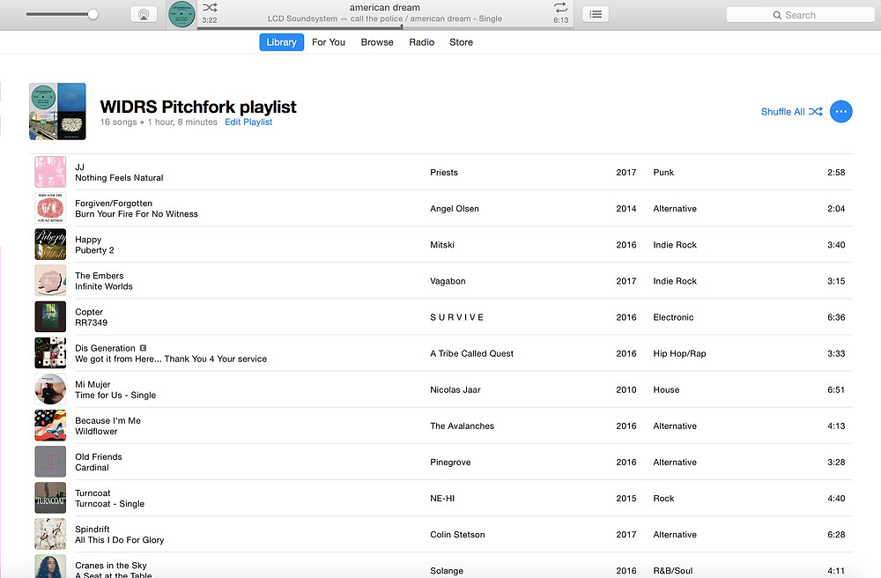Click the Electronic genre label

pyautogui.click(x=673, y=317)
